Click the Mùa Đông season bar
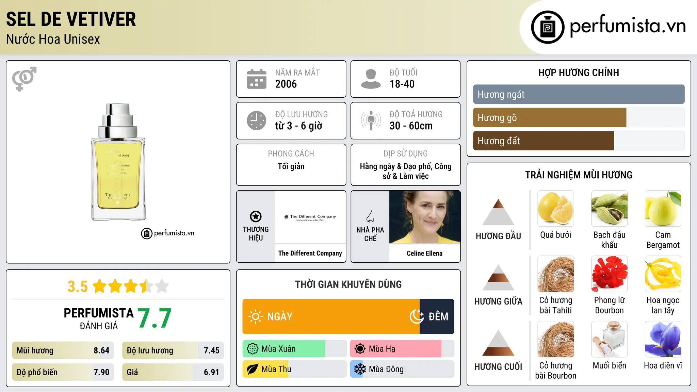This screenshot has height=392, width=697. point(402,369)
